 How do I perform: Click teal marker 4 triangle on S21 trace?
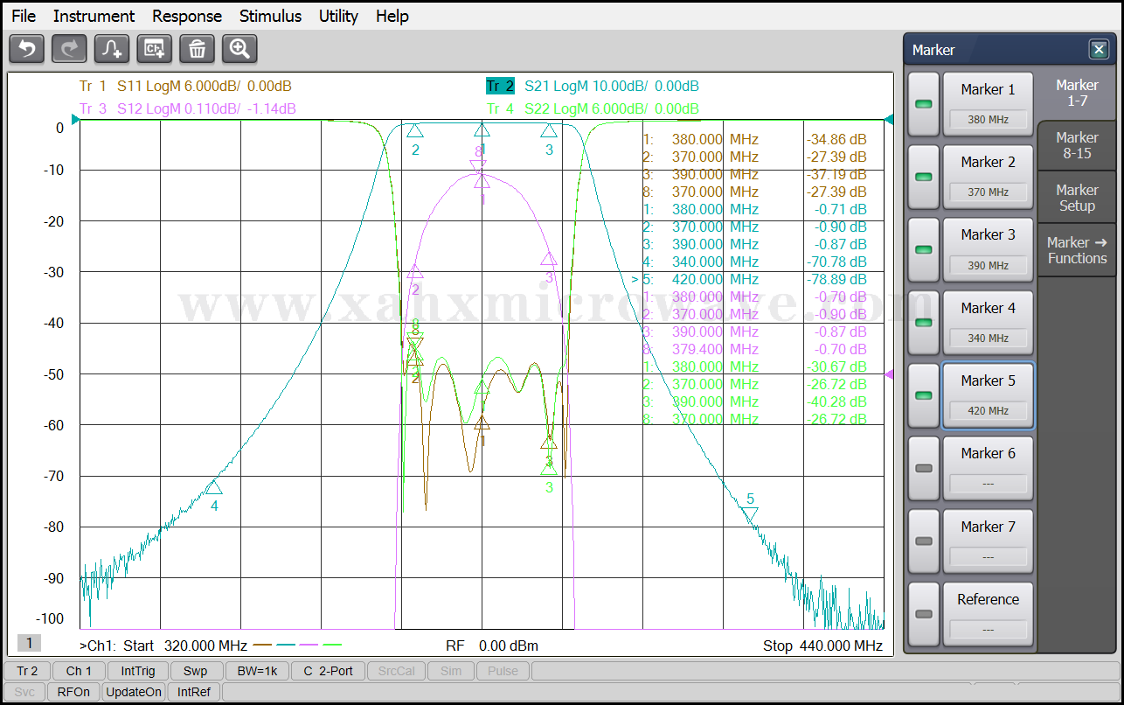point(214,487)
